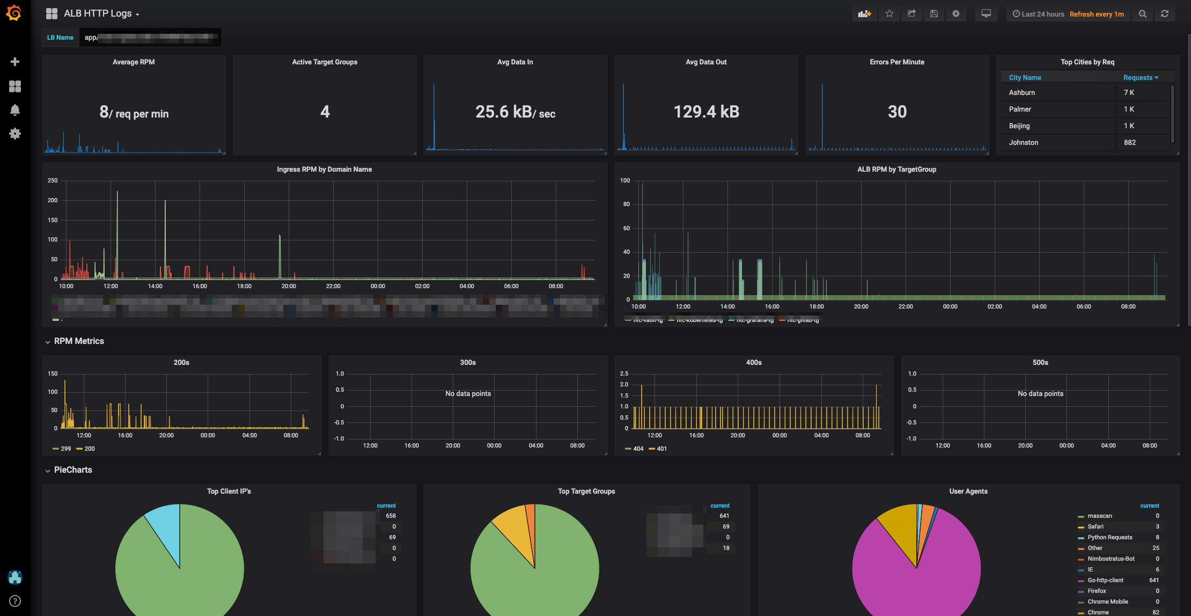Toggle Go-http-client in User Agents legend
Screen dimensions: 1191x616
coord(1105,580)
